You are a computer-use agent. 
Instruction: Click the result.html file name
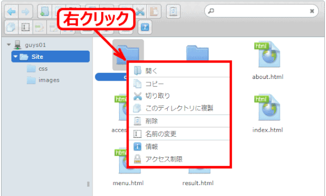point(198,183)
